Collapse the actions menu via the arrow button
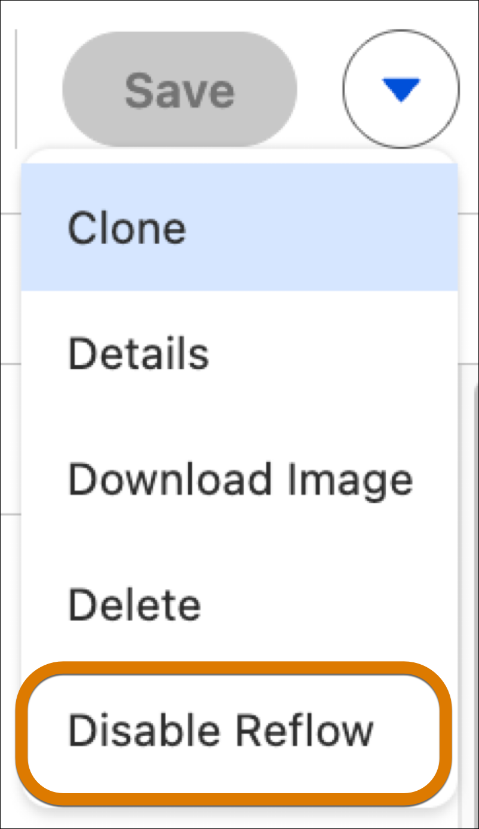Screen dimensions: 479x829 click(401, 89)
